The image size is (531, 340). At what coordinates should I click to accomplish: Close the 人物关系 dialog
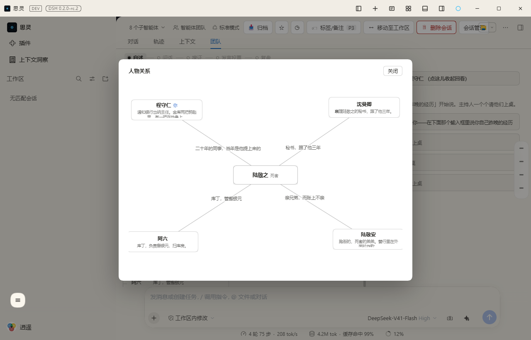(x=393, y=71)
